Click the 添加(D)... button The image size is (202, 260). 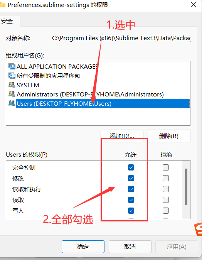pos(122,136)
